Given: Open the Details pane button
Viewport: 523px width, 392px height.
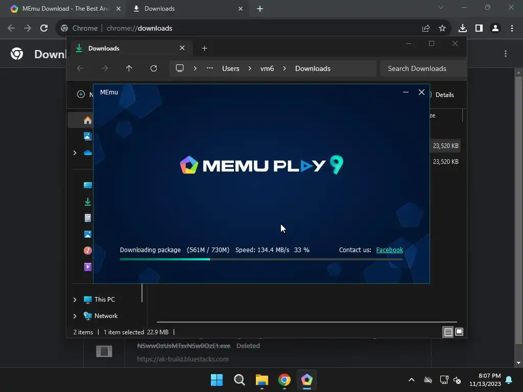Looking at the screenshot, I should click(442, 94).
